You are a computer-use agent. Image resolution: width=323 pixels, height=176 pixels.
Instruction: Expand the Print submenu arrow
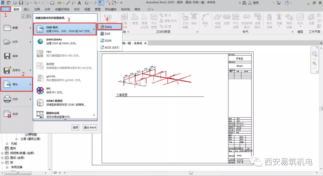click(x=30, y=99)
